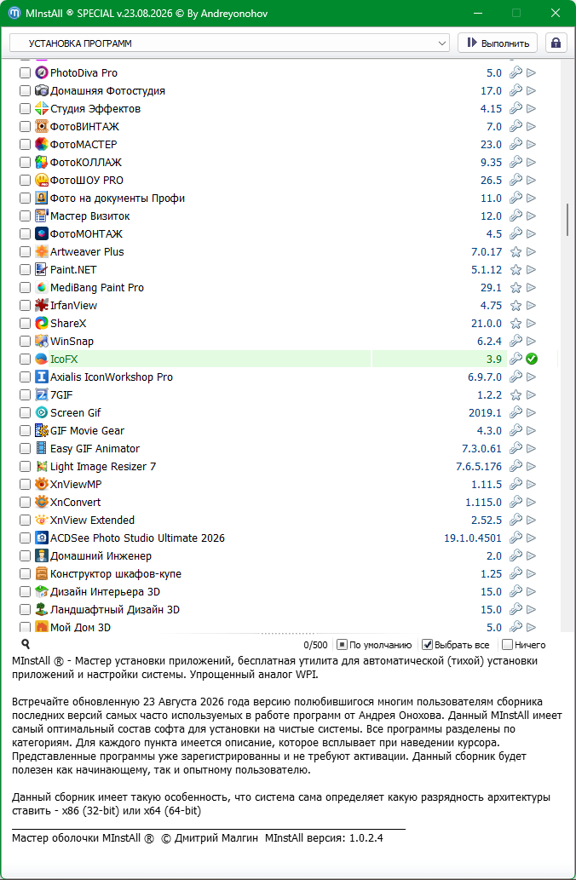Viewport: 576px width, 880px height.
Task: Click the star icon in the Paint.NET row
Action: [x=516, y=270]
